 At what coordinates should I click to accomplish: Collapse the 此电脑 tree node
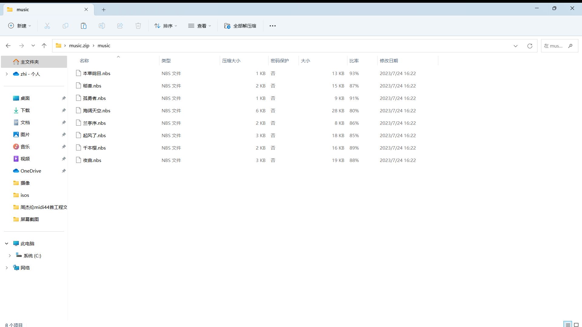[7, 243]
